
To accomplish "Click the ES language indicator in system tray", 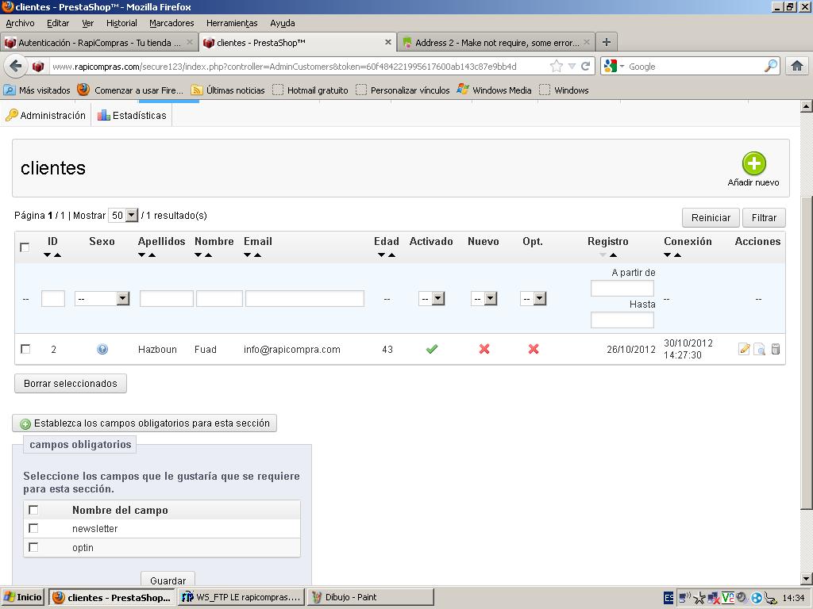I will [669, 598].
